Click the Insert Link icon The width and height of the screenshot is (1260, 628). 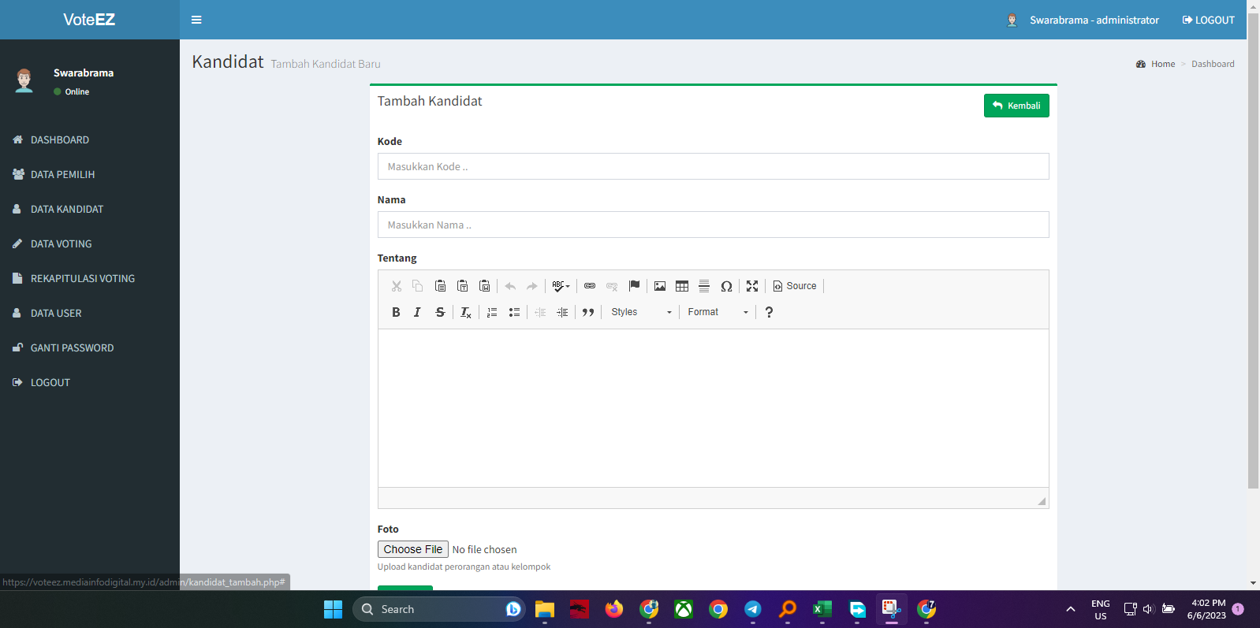point(590,286)
